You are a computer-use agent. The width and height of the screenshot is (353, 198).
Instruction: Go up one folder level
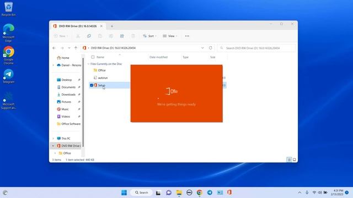pyautogui.click(x=76, y=48)
